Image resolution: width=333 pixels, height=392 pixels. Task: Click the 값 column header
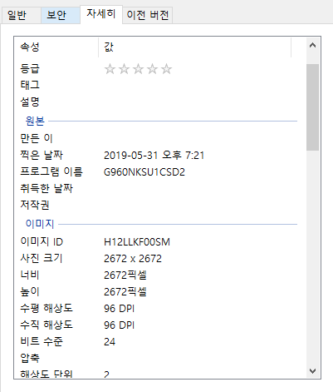tap(195, 47)
